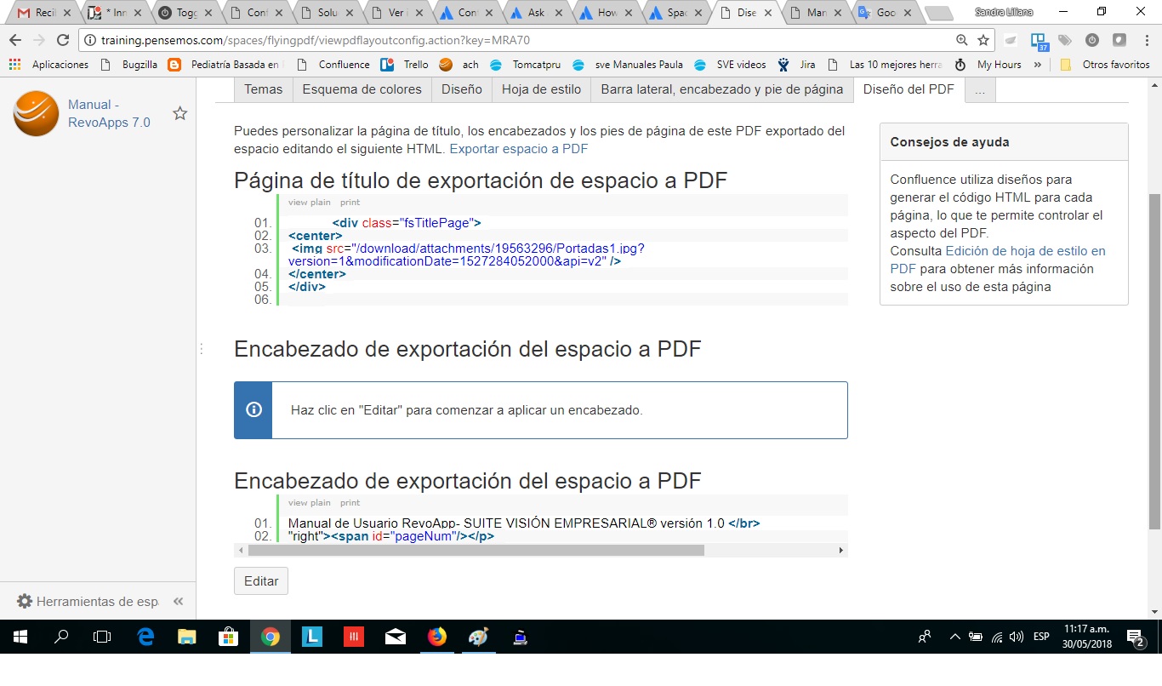
Task: Select the Esquema de colores tab
Action: tap(362, 89)
